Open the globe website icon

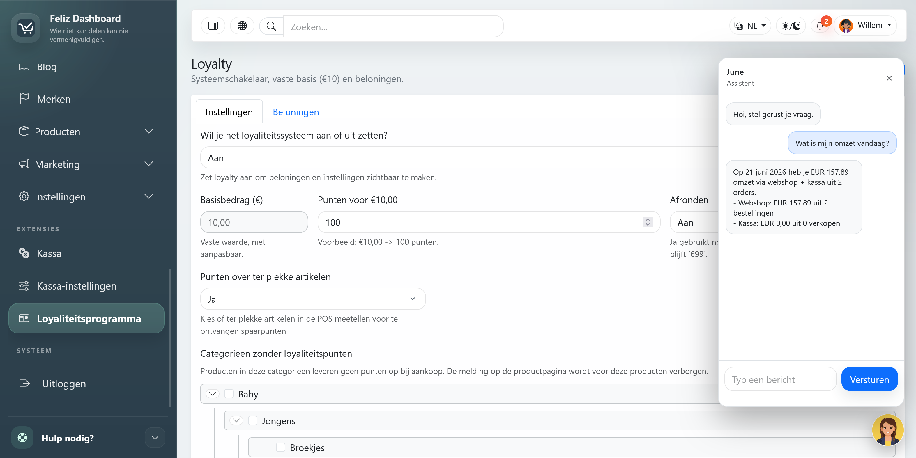242,26
